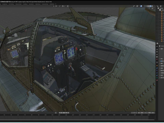This screenshot has height=123, width=164.
Task: Open the pivot point selector
Action: click(x=60, y=6)
